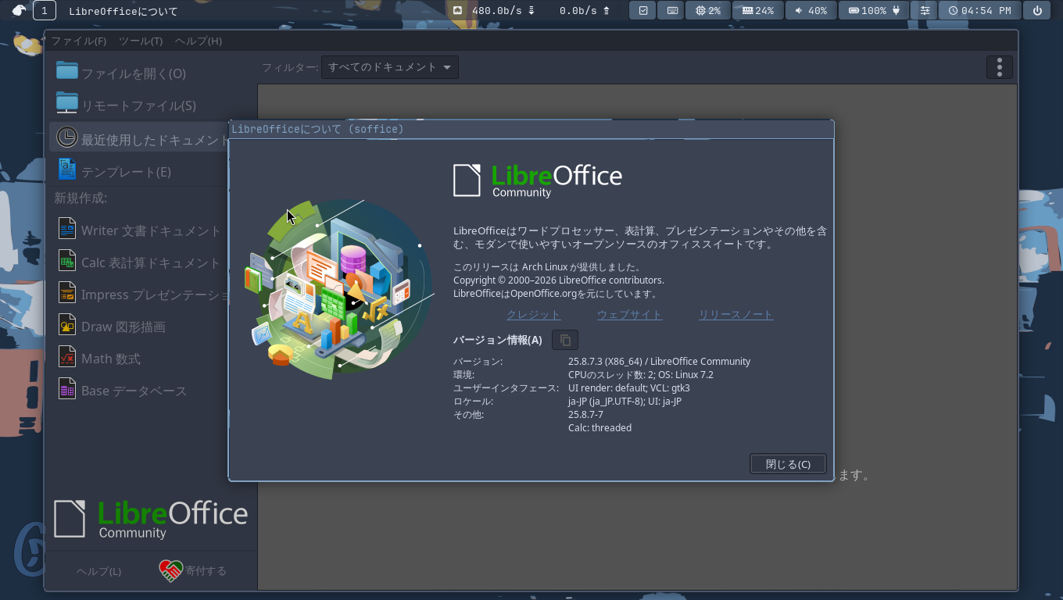Click the download speed indicator 480.0b/s
Viewport: 1063px width, 600px height.
pyautogui.click(x=494, y=11)
